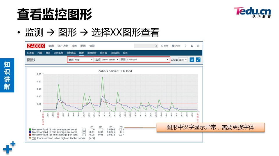Switch to 拓扑图 submenu tab
Screen dimensions: 279x156
pyautogui.click(x=103, y=53)
